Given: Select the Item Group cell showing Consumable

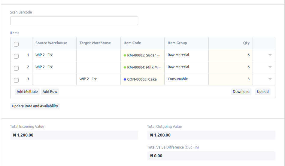Looking at the screenshot, I should [186, 79].
